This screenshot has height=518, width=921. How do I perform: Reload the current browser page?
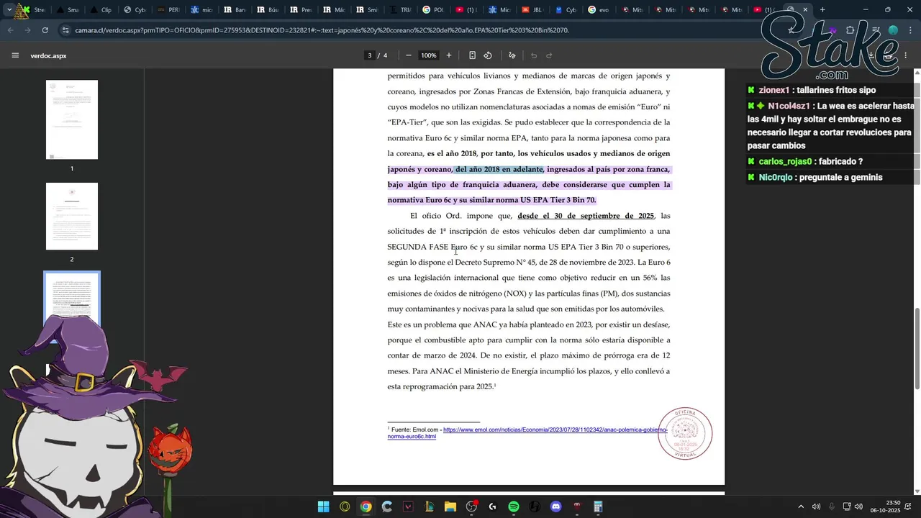(45, 30)
